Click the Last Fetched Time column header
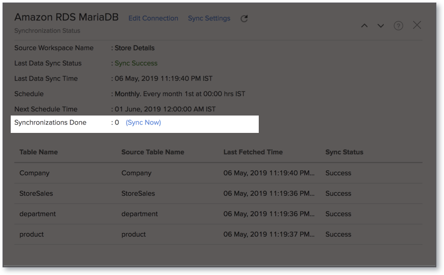This screenshot has width=444, height=275. pyautogui.click(x=253, y=152)
